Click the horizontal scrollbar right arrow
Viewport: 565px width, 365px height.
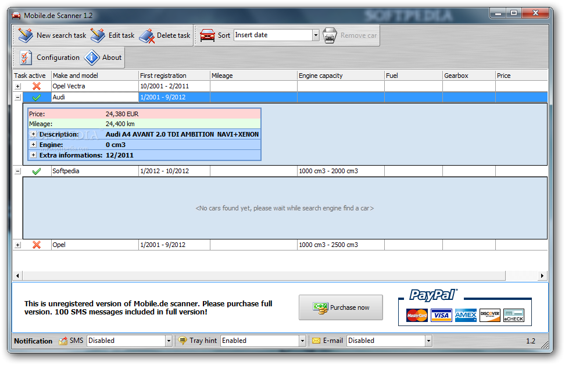coord(542,275)
